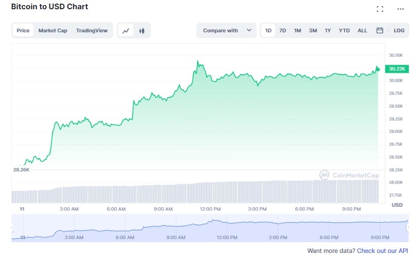Open fullscreen chart mode
415x255 pixels.
click(x=380, y=9)
